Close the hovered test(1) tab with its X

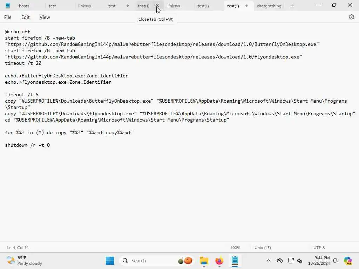157,6
